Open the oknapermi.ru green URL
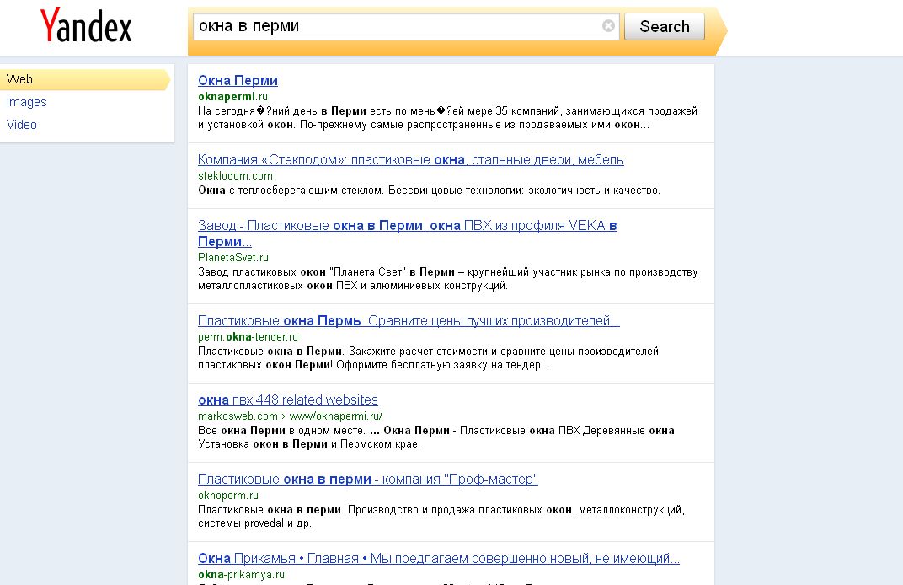Image resolution: width=903 pixels, height=585 pixels. (232, 97)
